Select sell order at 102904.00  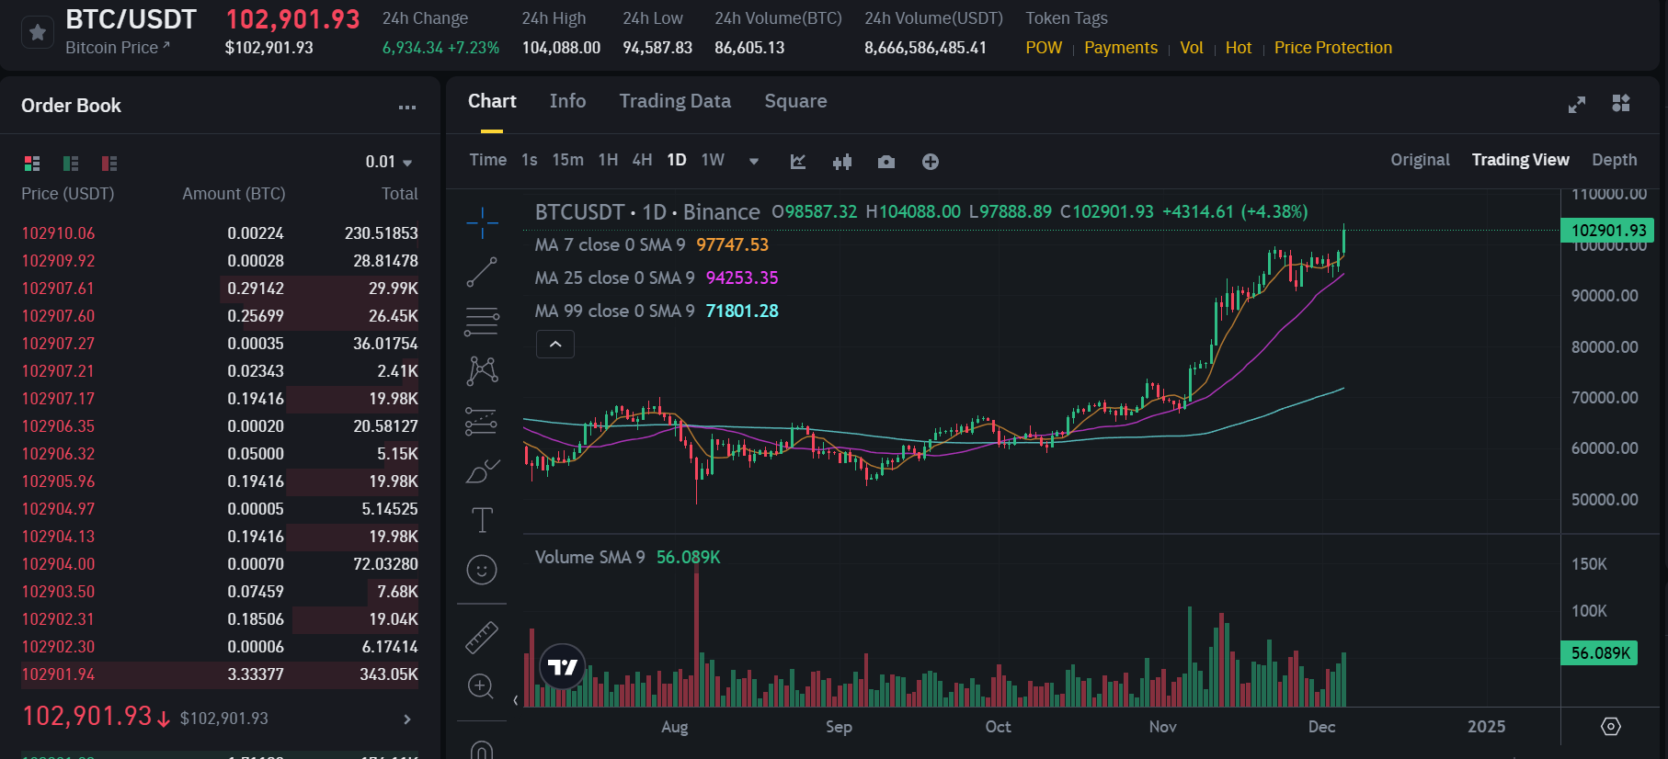220,564
